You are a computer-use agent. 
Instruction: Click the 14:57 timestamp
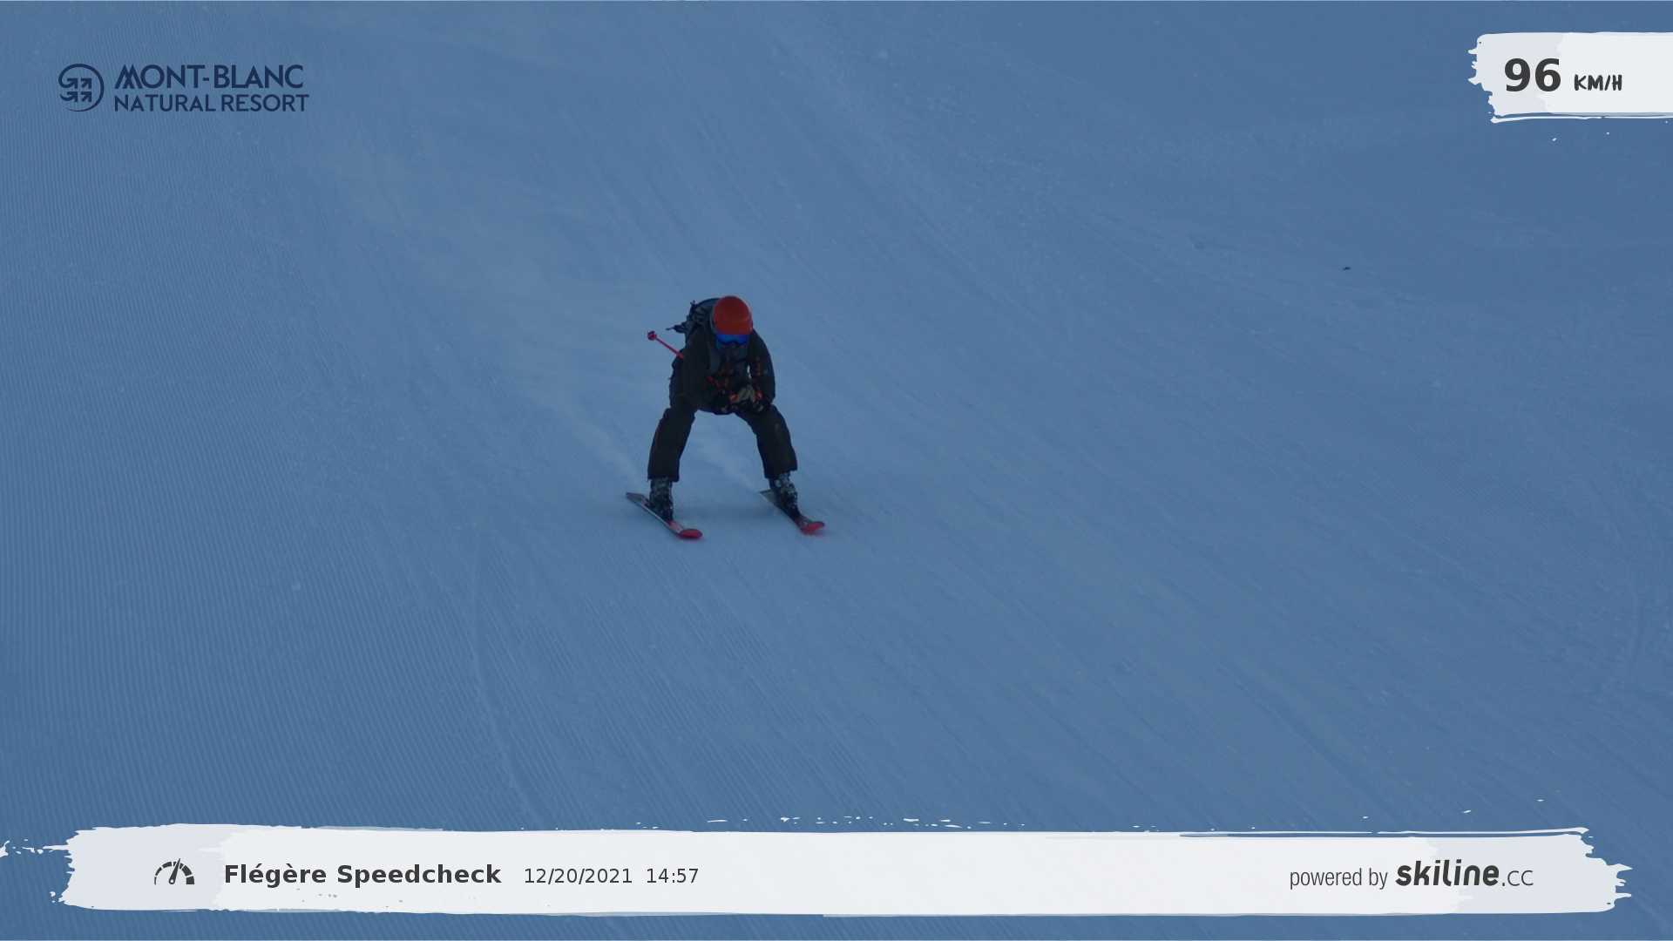pyautogui.click(x=672, y=877)
